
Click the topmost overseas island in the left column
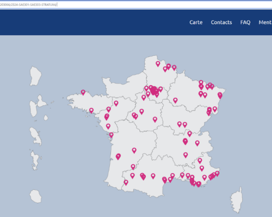tap(35, 76)
